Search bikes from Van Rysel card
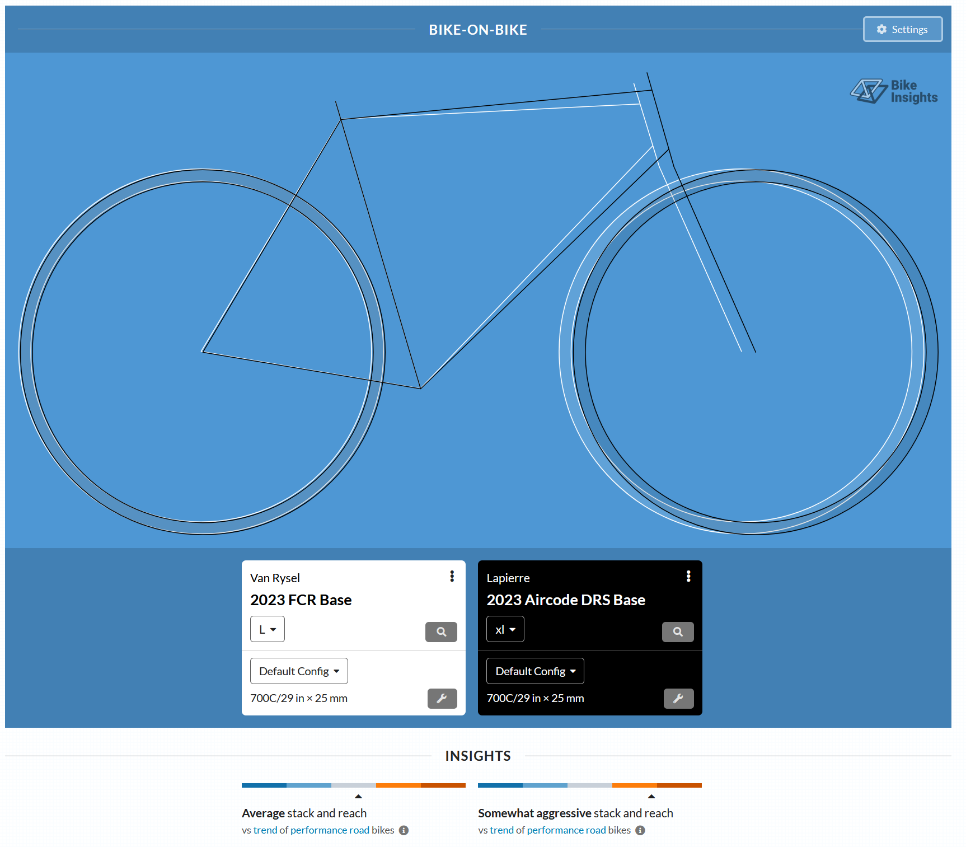 click(x=441, y=632)
